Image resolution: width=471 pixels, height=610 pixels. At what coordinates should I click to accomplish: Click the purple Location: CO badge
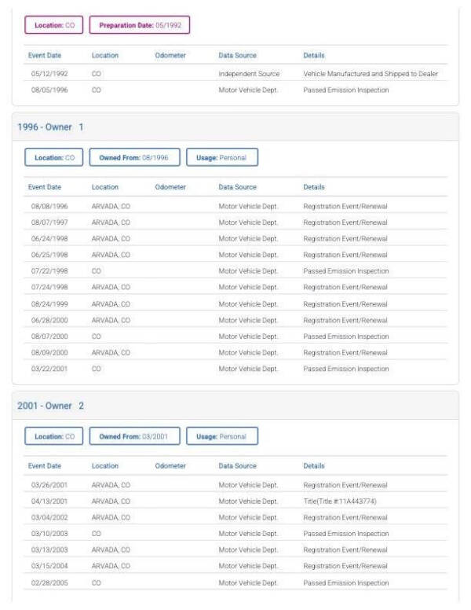pyautogui.click(x=54, y=25)
